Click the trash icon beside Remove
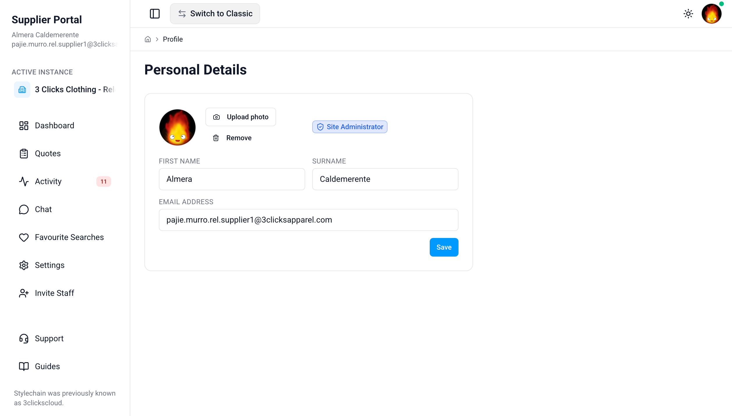The image size is (732, 416). click(x=216, y=138)
